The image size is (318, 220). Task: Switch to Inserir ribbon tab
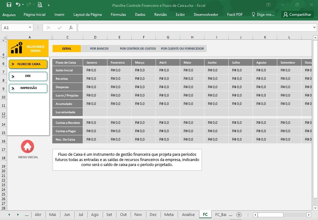pos(59,15)
